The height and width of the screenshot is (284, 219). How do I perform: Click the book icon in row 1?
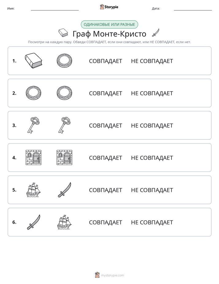coord(33,61)
